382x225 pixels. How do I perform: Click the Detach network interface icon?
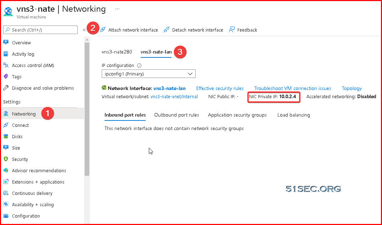pos(167,30)
